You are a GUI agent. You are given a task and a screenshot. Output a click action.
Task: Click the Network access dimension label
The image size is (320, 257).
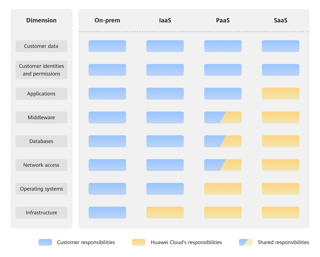pos(41,165)
